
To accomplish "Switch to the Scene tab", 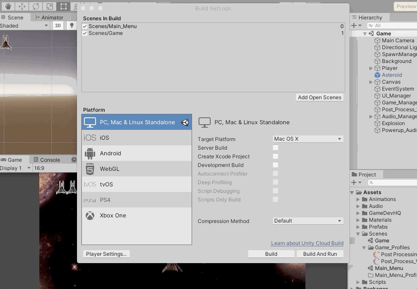I will 12,18.
